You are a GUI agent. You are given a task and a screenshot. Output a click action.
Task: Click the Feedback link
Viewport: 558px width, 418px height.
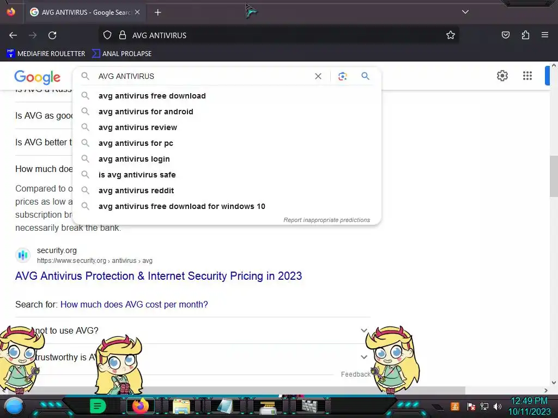pos(355,374)
